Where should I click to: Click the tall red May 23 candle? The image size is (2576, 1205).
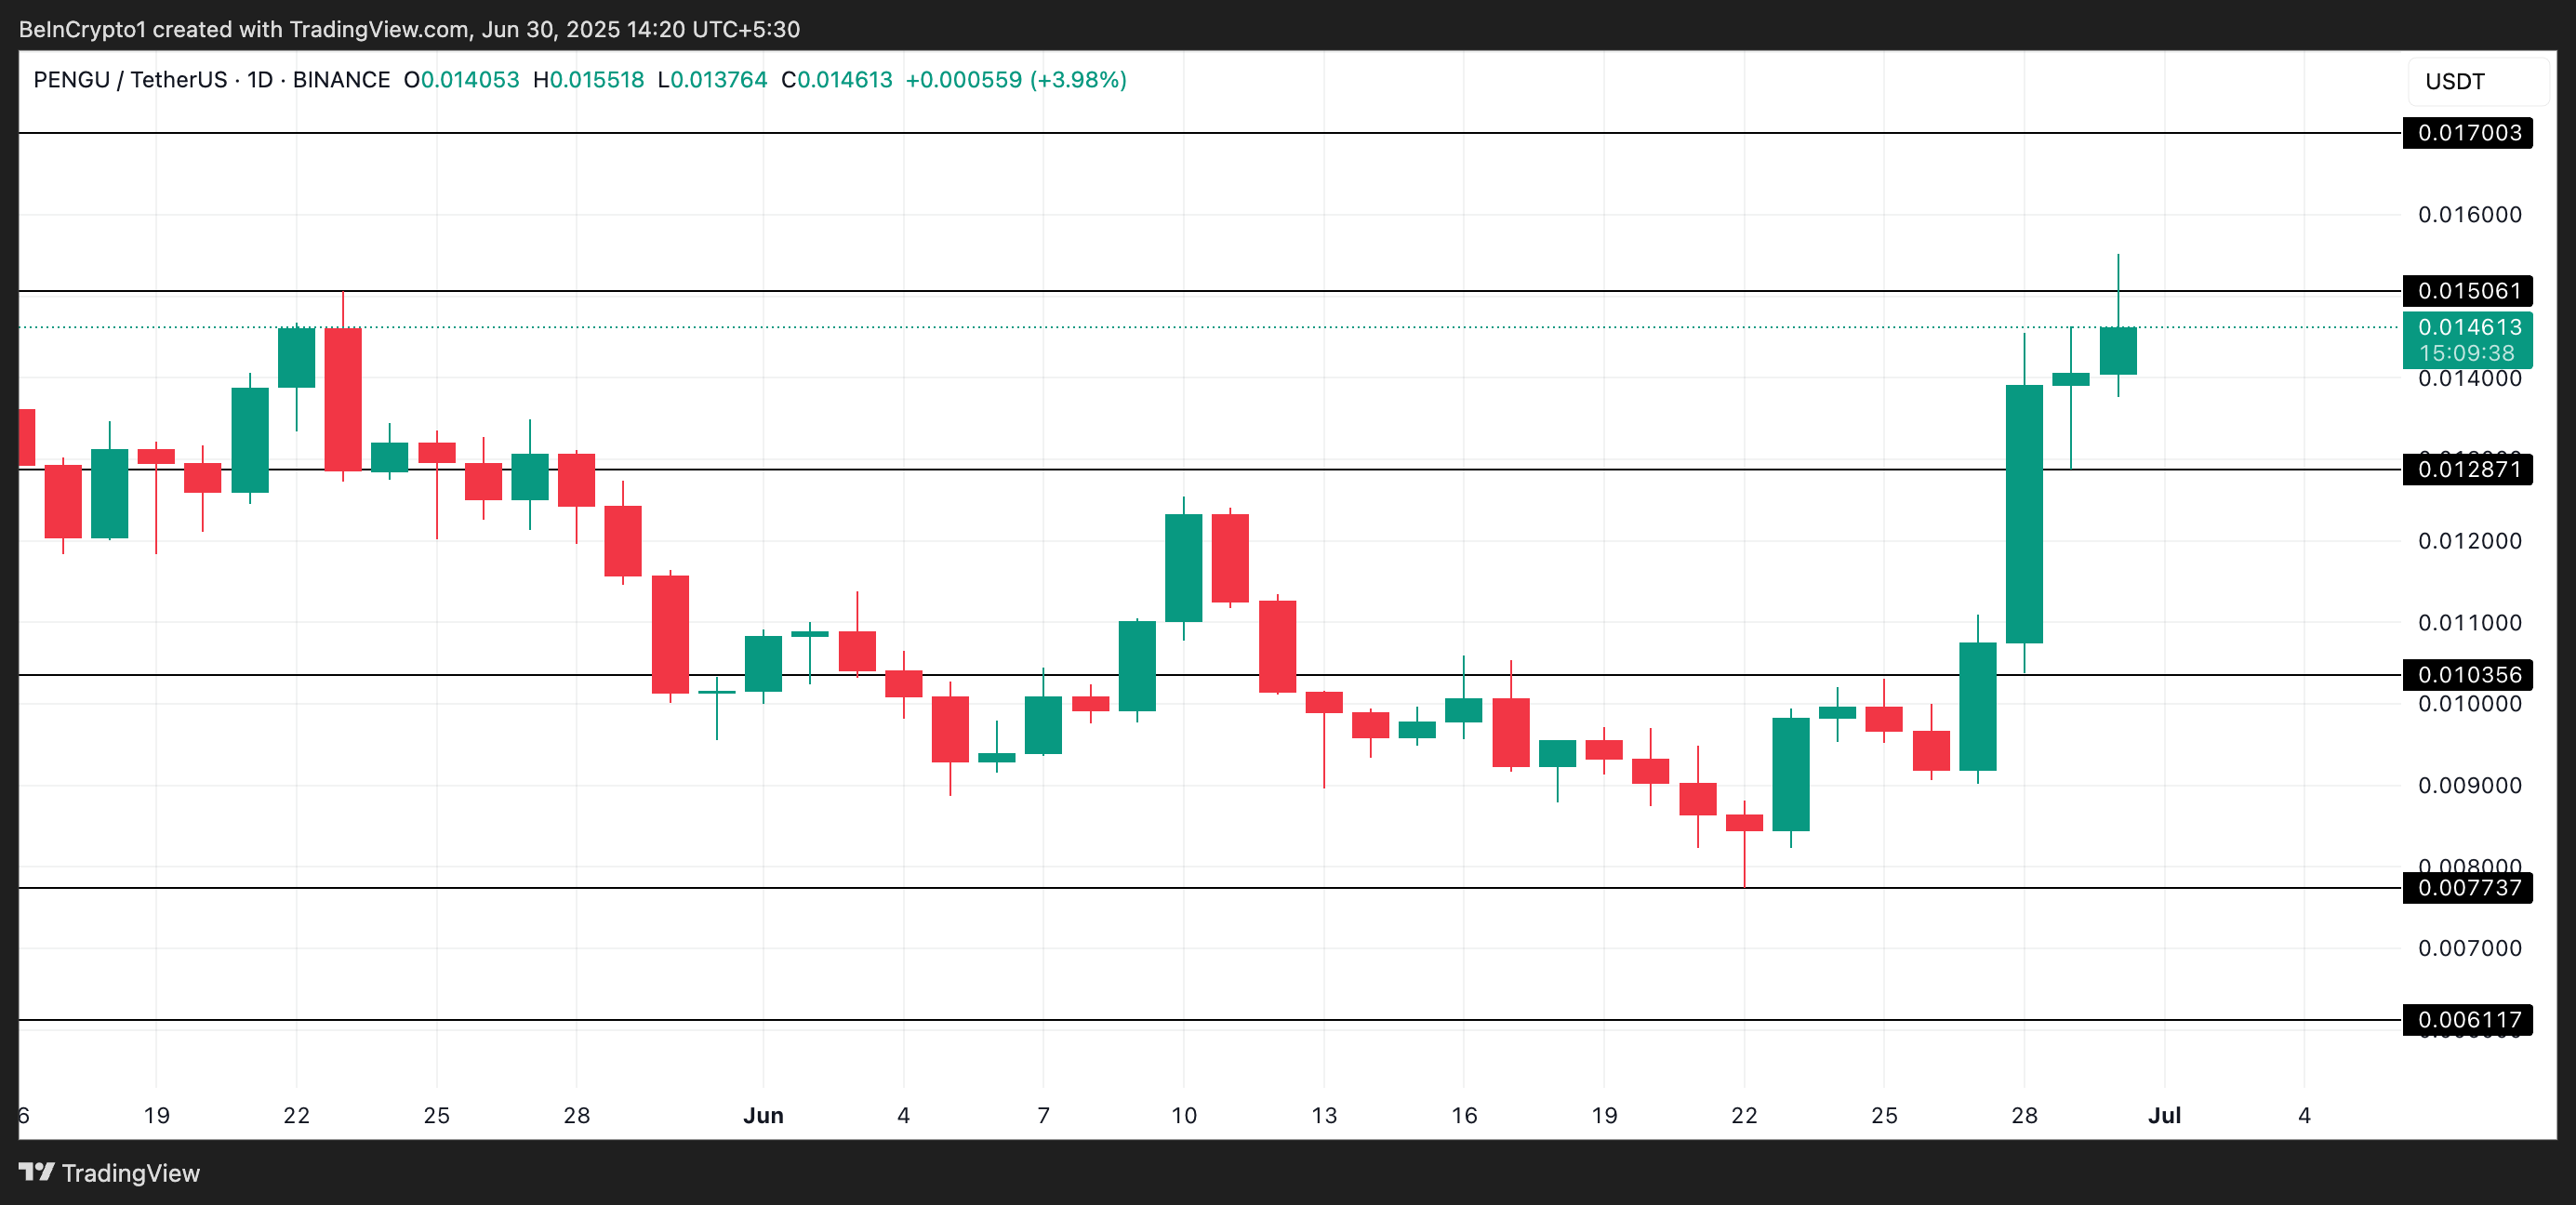343,399
